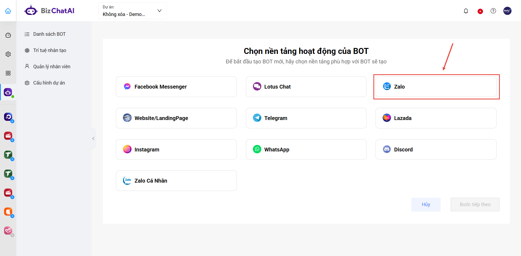Open the apps grid icon in sidebar
The width and height of the screenshot is (521, 256).
pyautogui.click(x=8, y=73)
